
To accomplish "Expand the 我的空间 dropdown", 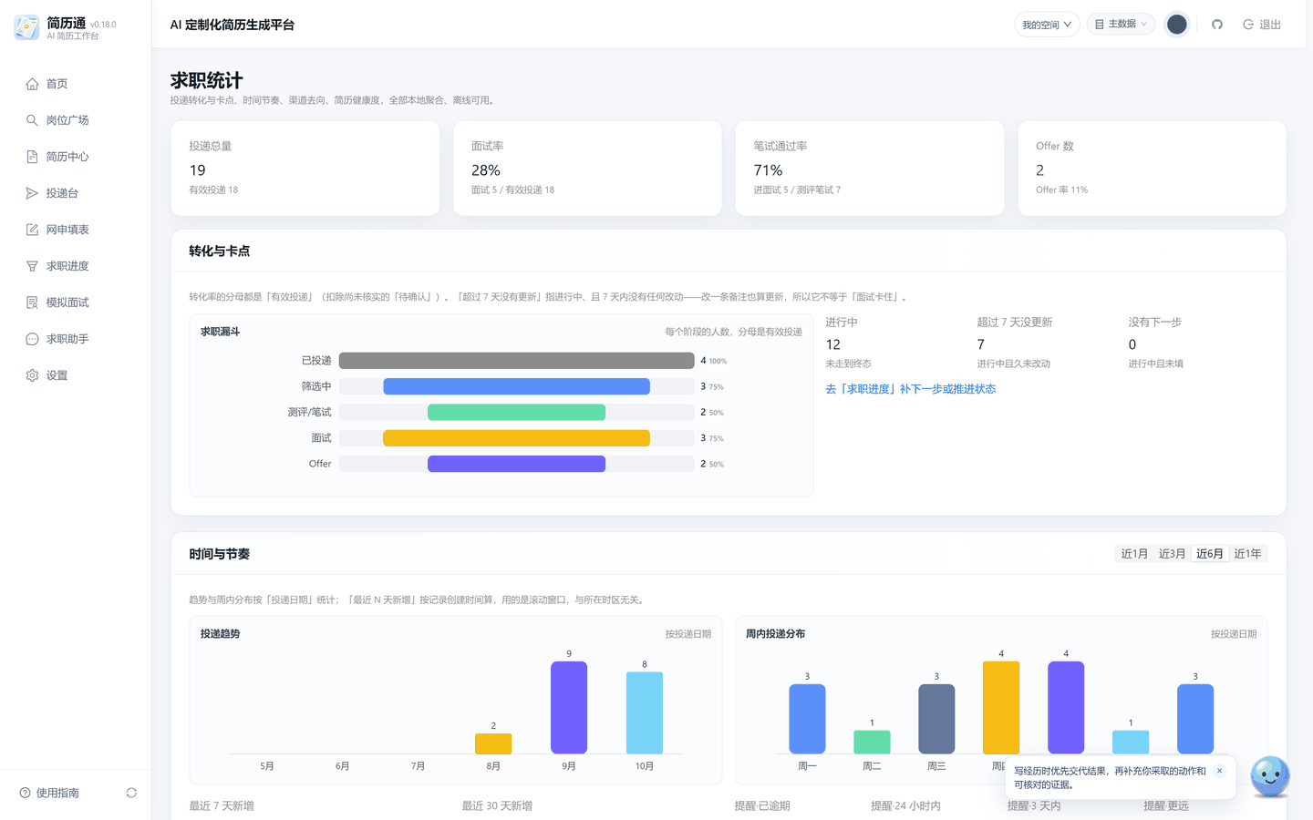I will click(1047, 25).
